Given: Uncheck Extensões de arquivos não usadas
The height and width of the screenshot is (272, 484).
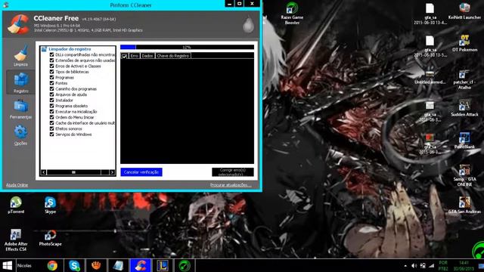Looking at the screenshot, I should (x=52, y=60).
